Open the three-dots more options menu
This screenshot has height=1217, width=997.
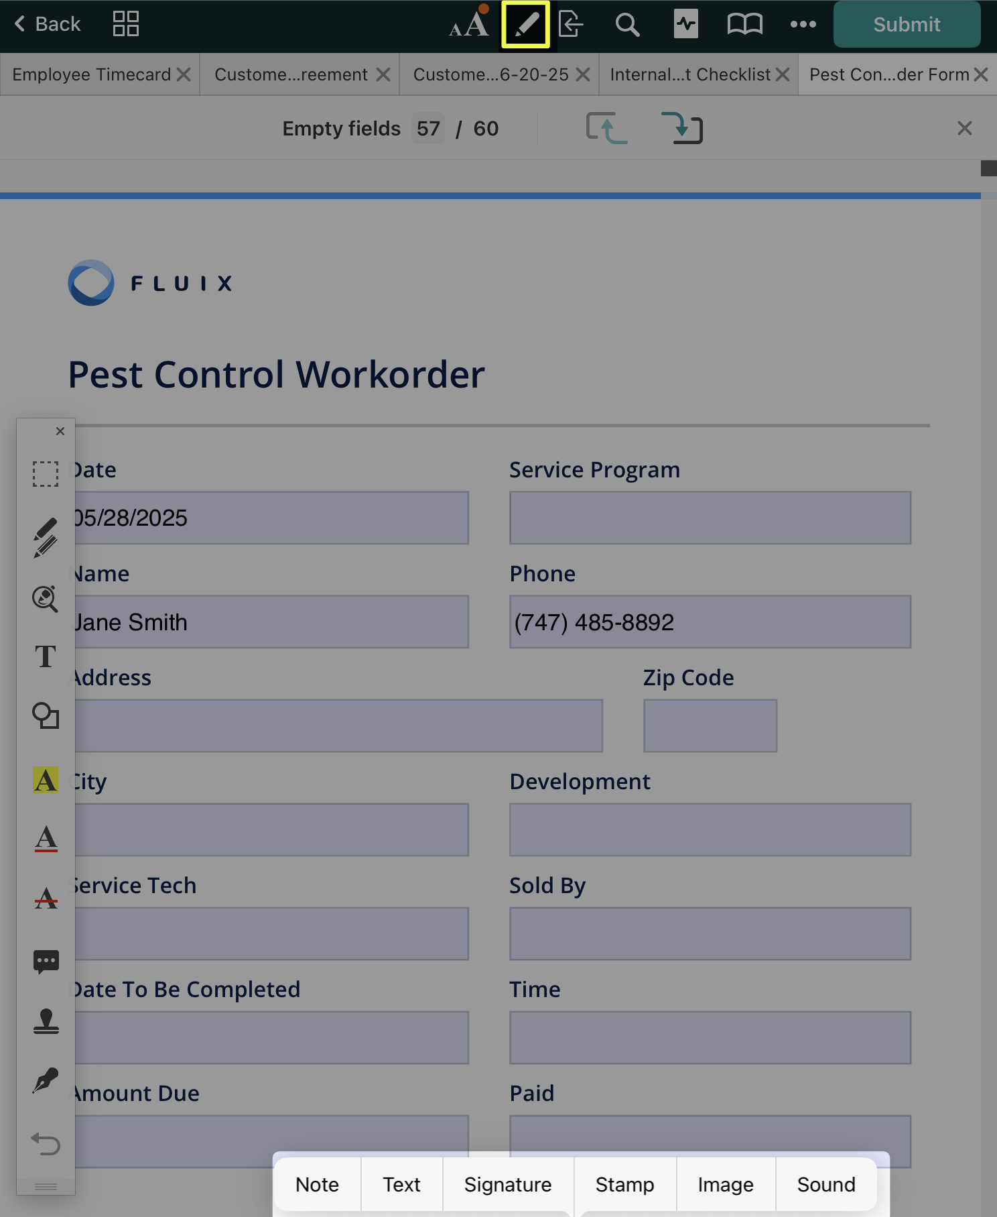click(803, 25)
